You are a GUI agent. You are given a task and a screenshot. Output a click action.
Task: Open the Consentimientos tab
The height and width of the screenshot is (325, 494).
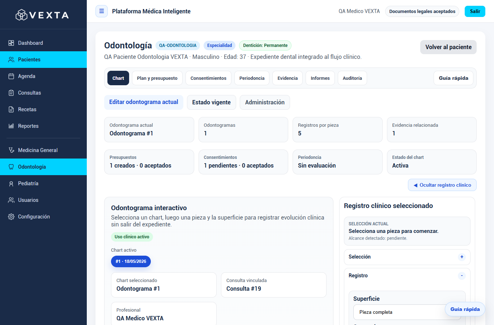(x=208, y=78)
